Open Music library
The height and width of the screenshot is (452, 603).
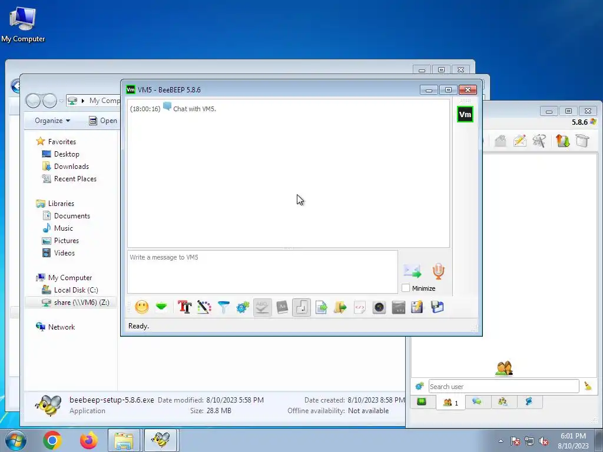click(x=63, y=228)
